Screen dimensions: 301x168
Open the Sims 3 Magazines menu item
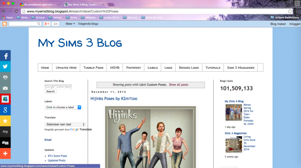click(240, 67)
